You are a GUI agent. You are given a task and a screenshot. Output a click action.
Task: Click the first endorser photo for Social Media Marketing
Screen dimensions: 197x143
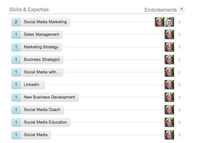coord(160,22)
